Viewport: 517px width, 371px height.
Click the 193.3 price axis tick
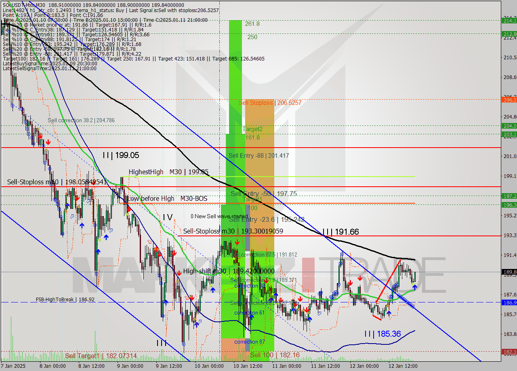509,235
